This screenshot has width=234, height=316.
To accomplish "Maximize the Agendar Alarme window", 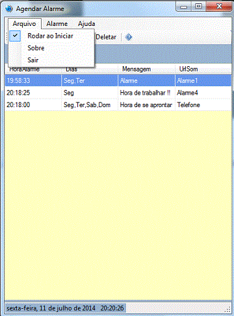I will point(198,6).
